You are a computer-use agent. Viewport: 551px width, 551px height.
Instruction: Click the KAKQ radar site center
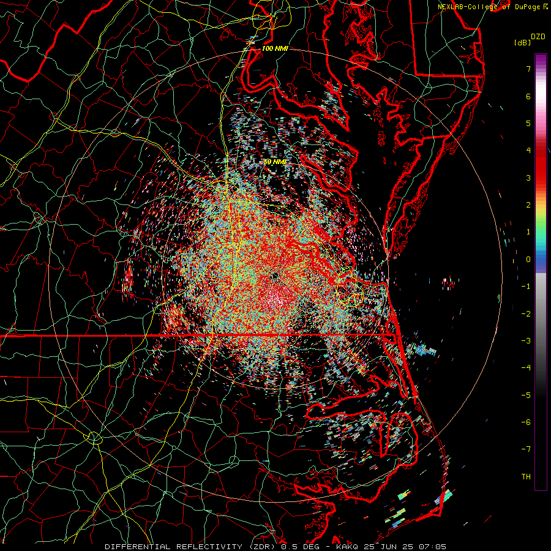pyautogui.click(x=275, y=276)
